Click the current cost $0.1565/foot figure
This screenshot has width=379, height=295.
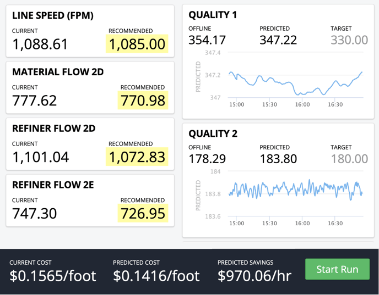point(52,275)
